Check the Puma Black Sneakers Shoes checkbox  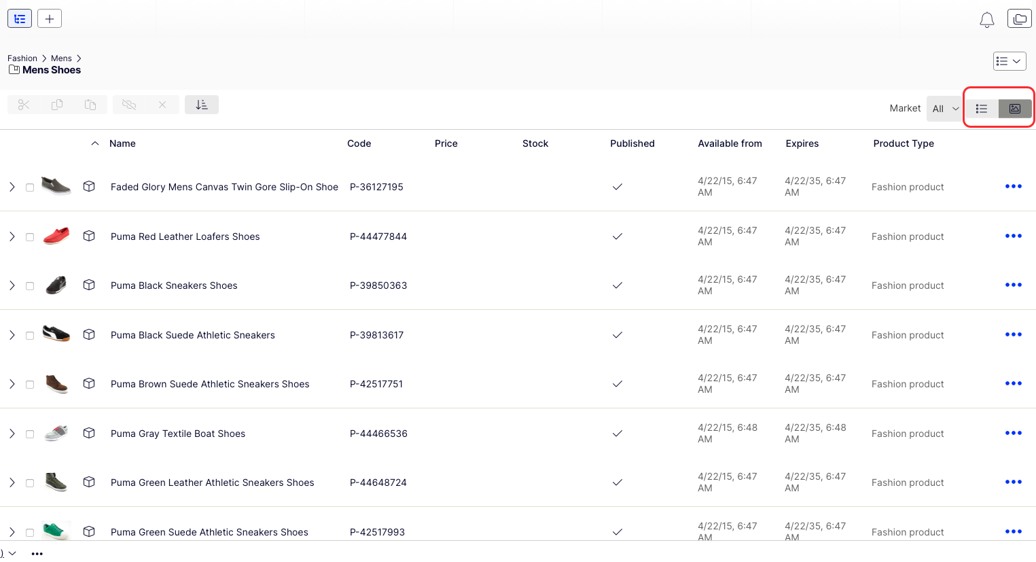(x=30, y=286)
